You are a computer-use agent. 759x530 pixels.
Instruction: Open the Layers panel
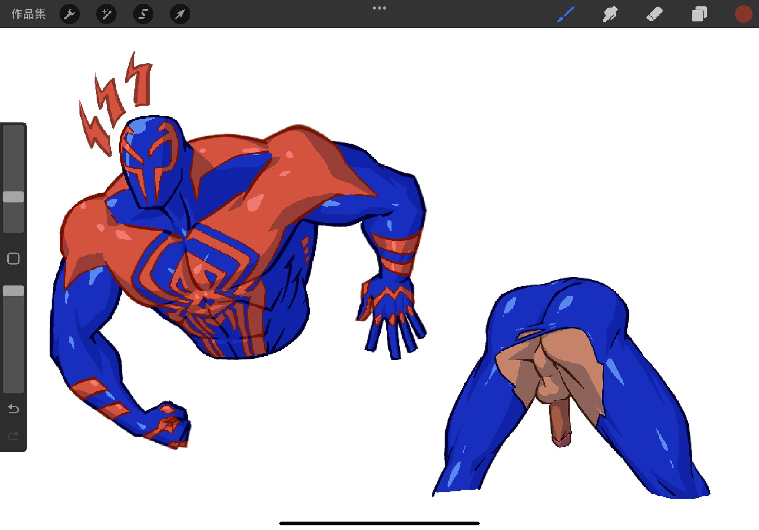pos(699,14)
